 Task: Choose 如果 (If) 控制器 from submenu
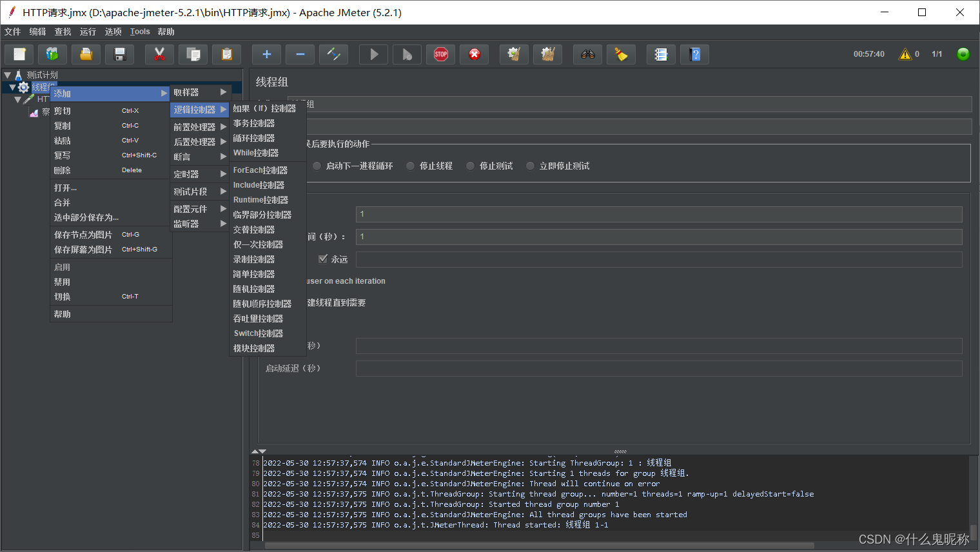point(268,108)
